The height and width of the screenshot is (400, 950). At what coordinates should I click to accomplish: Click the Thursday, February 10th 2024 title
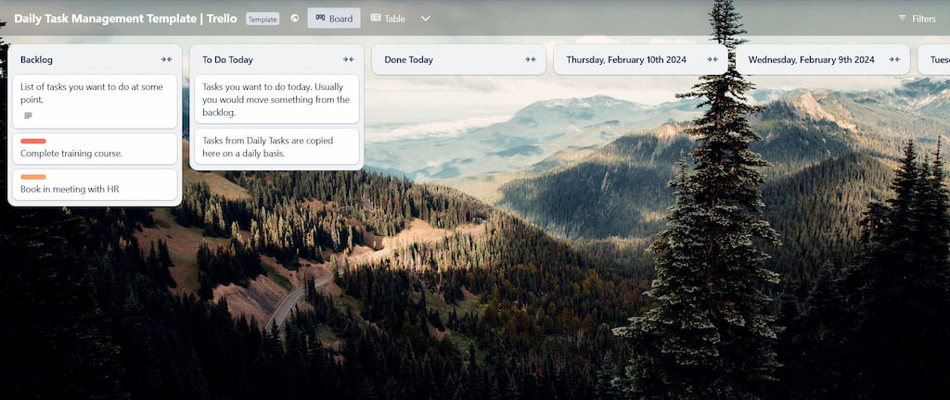(626, 60)
